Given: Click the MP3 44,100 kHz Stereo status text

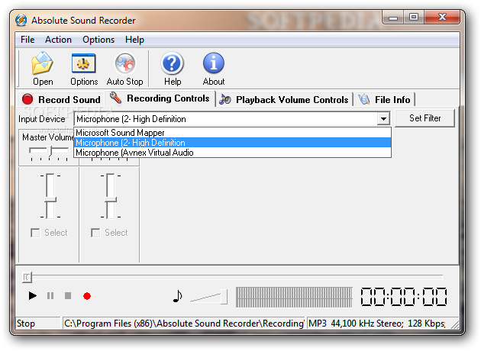Looking at the screenshot, I should pyautogui.click(x=376, y=324).
